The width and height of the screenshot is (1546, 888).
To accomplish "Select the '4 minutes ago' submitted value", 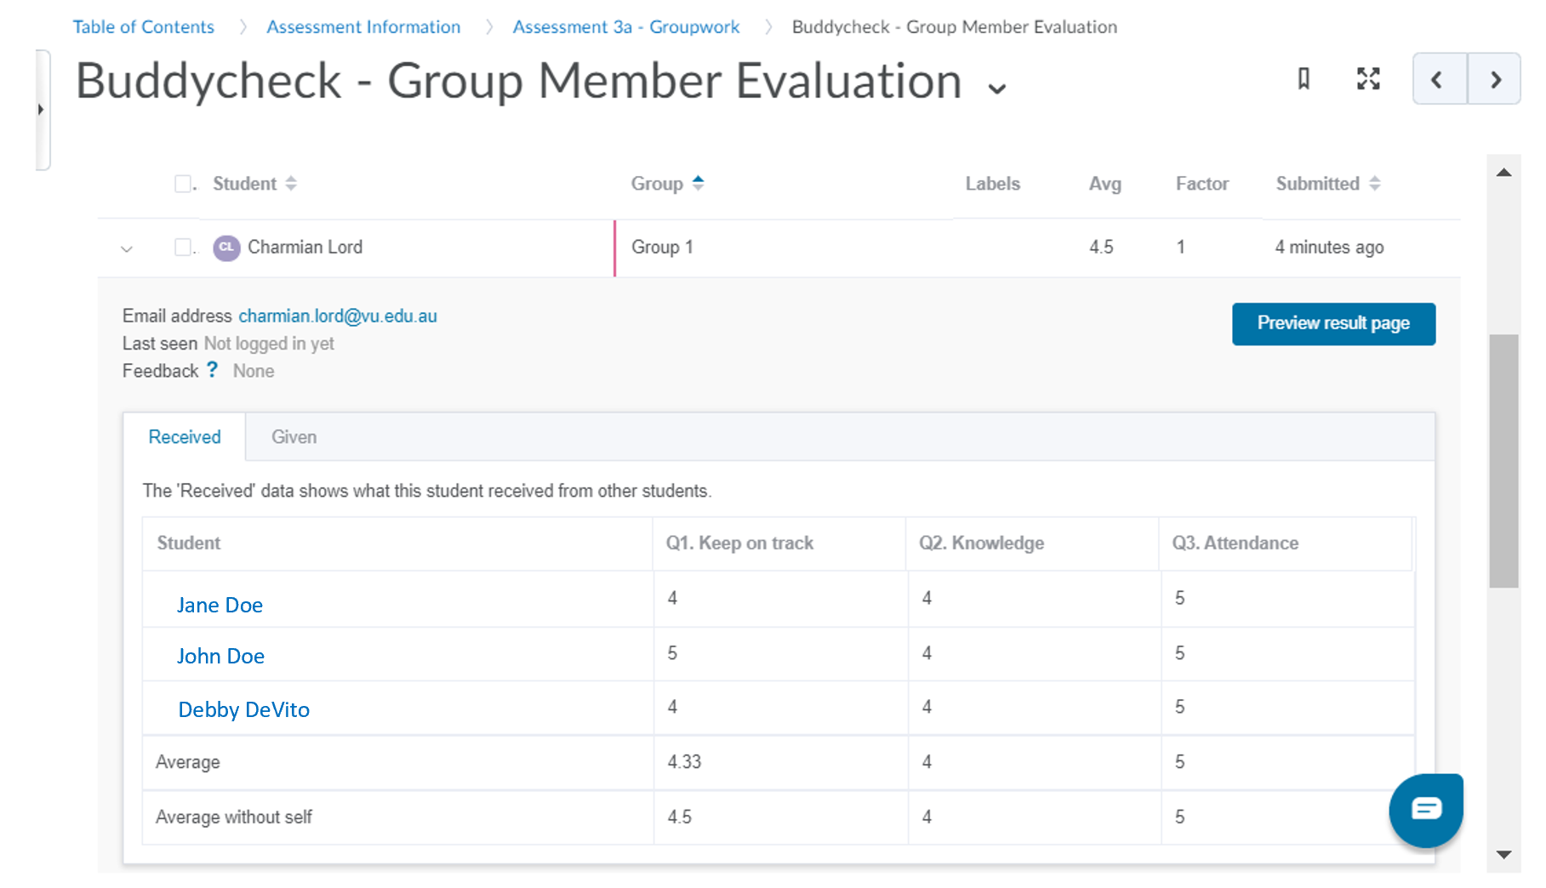I will point(1329,248).
